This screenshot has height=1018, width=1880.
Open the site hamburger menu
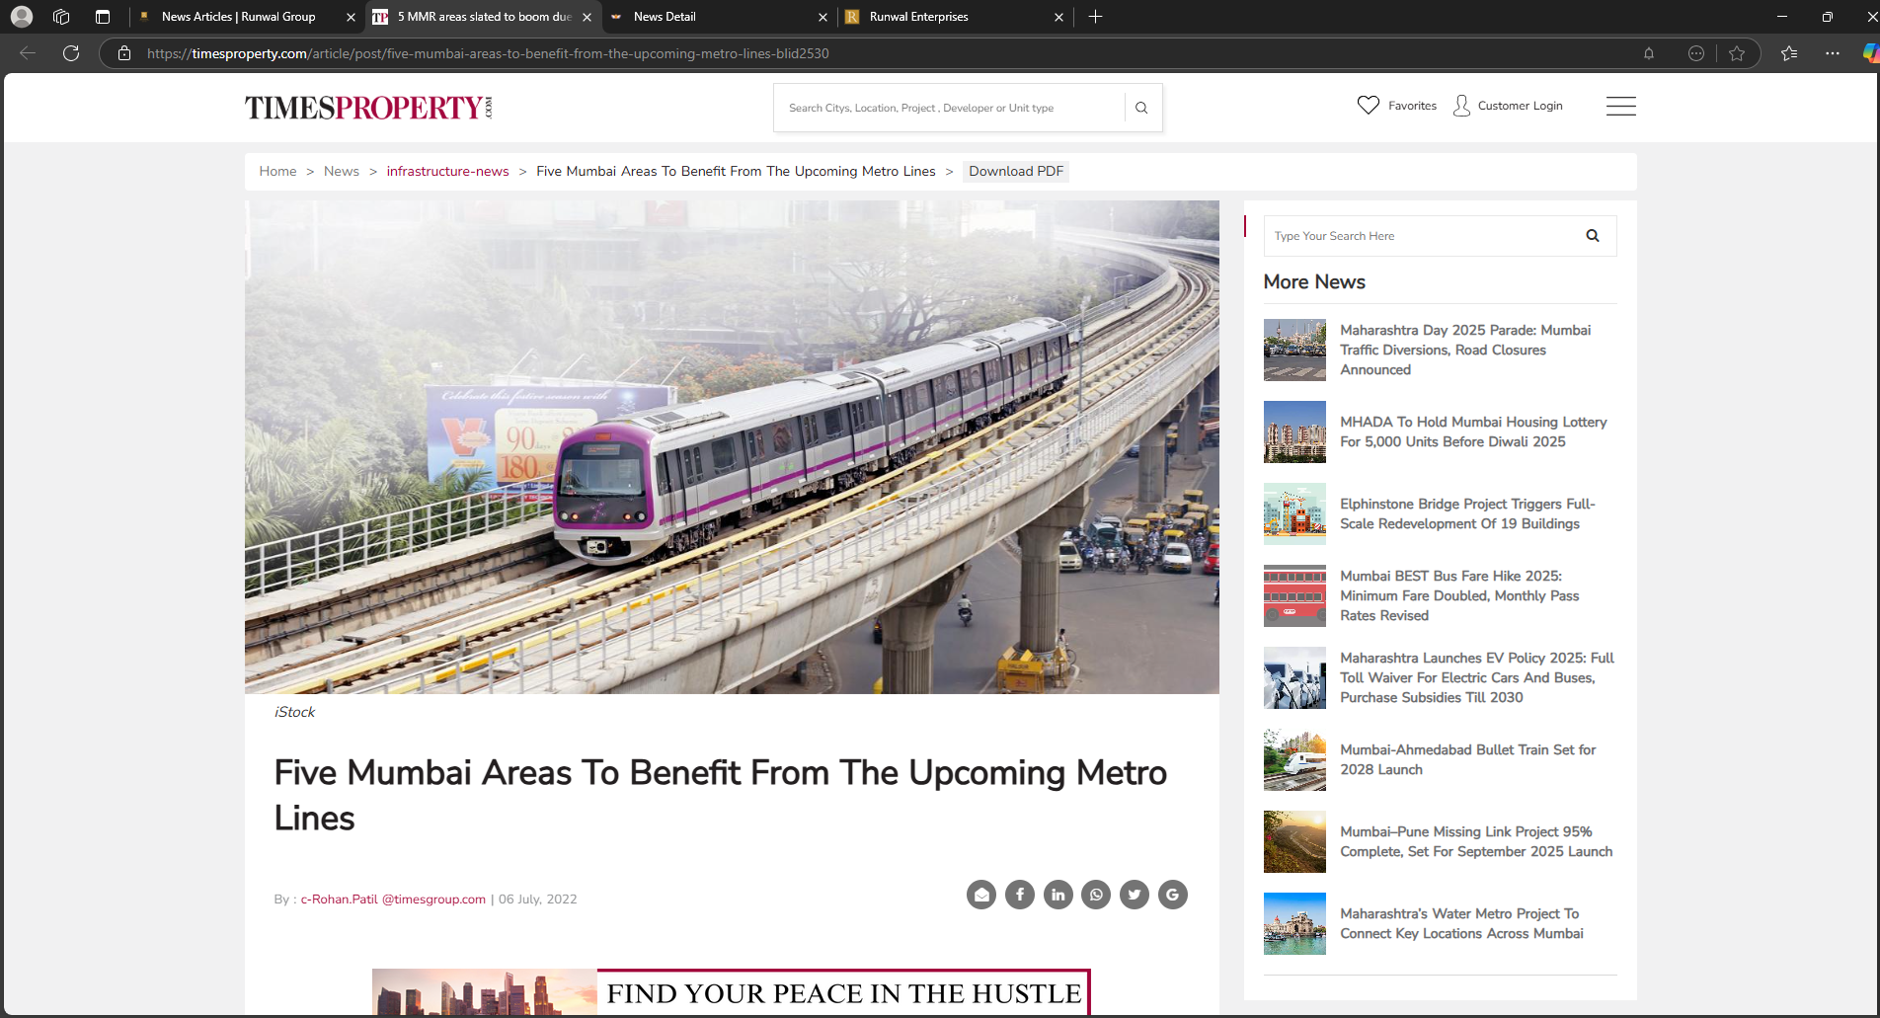click(x=1620, y=106)
